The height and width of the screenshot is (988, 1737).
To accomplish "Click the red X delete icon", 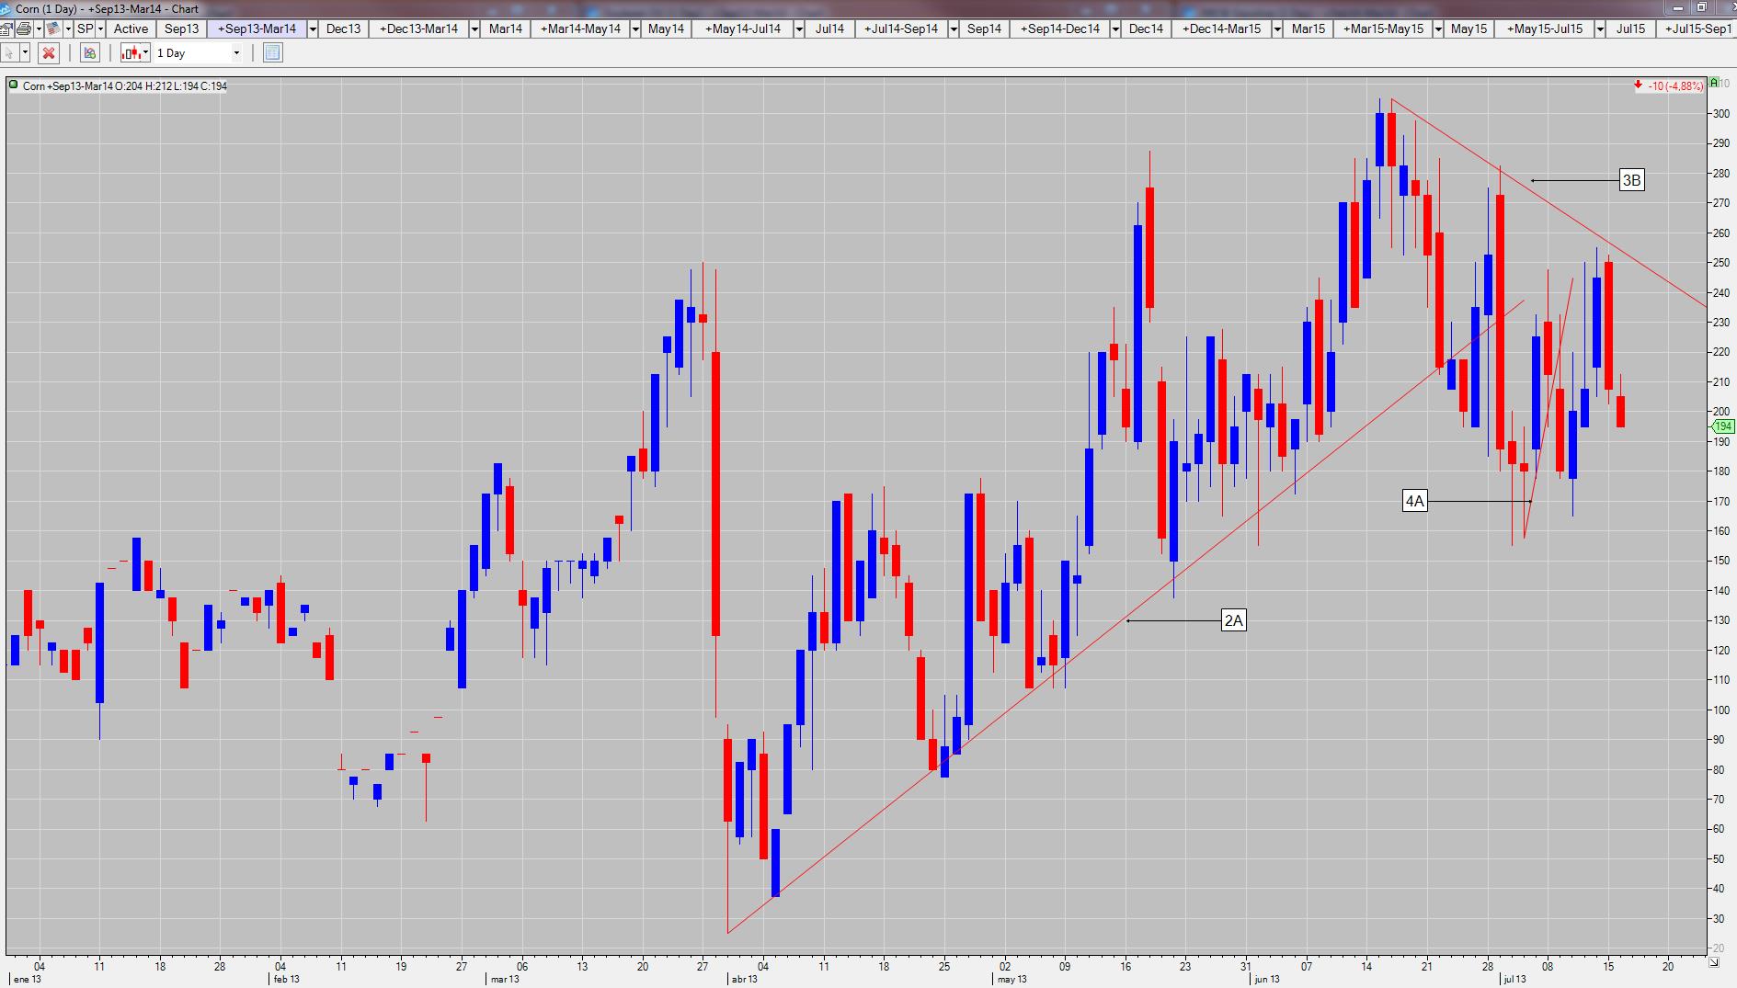I will (49, 52).
